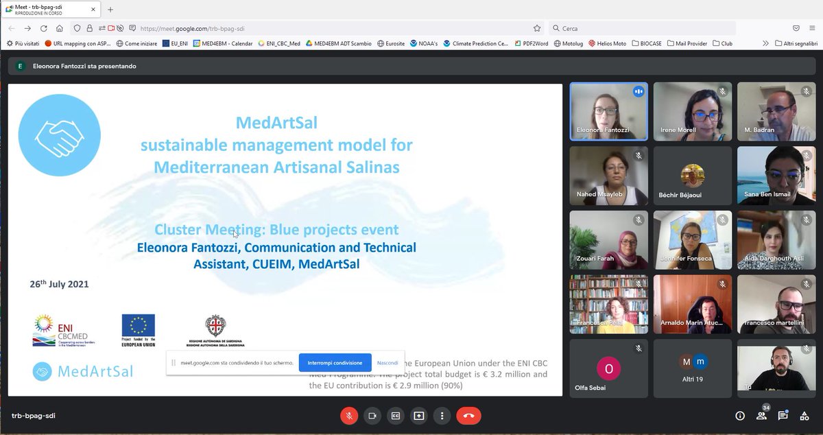Screen dimensions: 823x435
Task: Select Aida Darghouth Asli video tile
Action: 776,239
